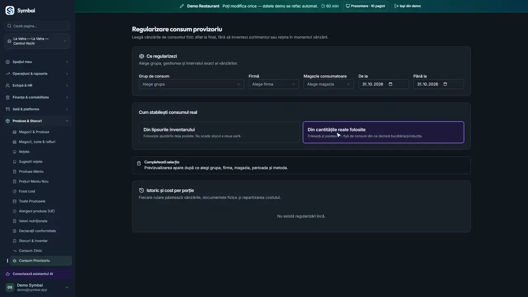Select the Din cantitățile reale folosite method
The image size is (528, 297).
click(383, 132)
